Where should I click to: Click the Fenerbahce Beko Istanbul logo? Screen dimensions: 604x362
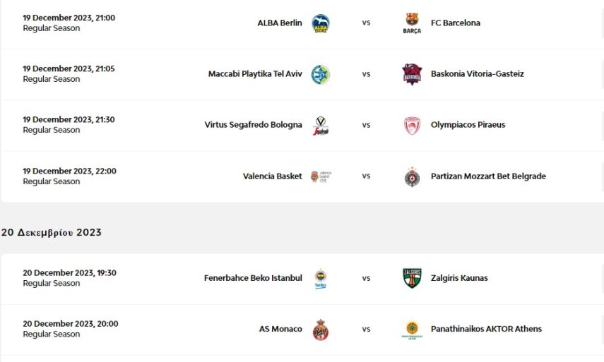coord(321,278)
